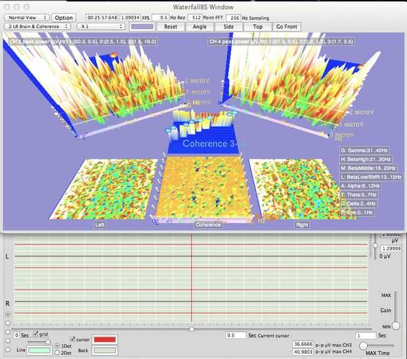
Task: Click the Option button
Action: (x=64, y=18)
